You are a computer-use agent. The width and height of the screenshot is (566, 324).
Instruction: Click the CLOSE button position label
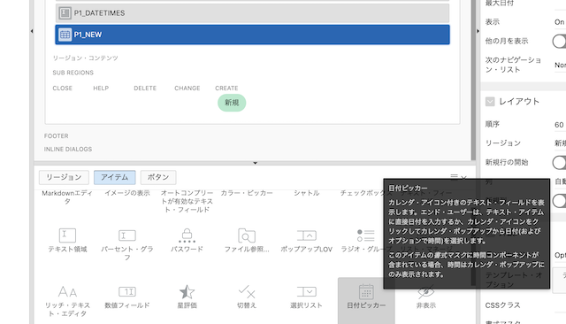63,89
